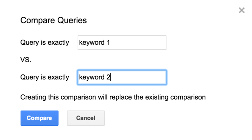Focus the second query field containing keyword 2
252x140 pixels.
tap(122, 77)
